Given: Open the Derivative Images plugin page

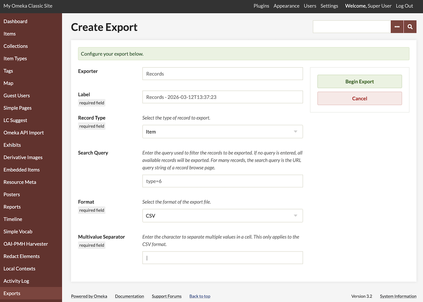Looking at the screenshot, I should click(23, 157).
